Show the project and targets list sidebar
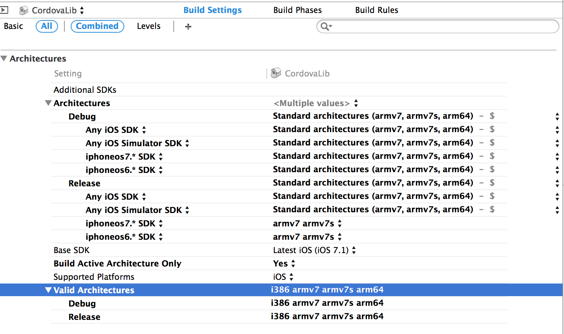The height and width of the screenshot is (334, 564). [4, 10]
